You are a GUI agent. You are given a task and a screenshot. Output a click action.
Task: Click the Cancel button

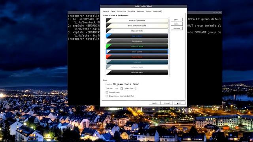click(x=167, y=103)
